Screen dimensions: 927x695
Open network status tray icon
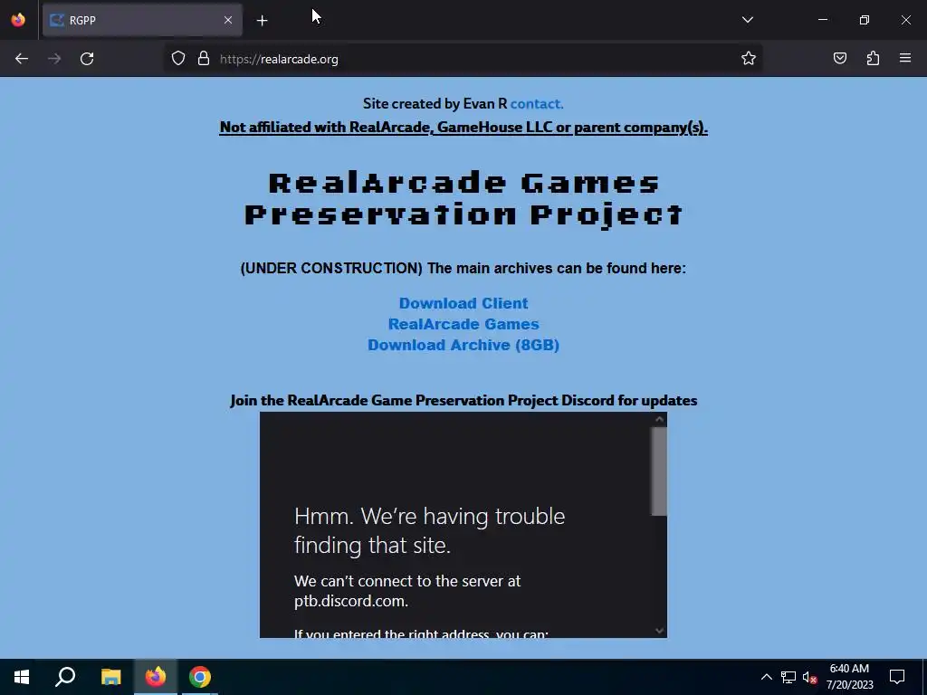point(788,677)
